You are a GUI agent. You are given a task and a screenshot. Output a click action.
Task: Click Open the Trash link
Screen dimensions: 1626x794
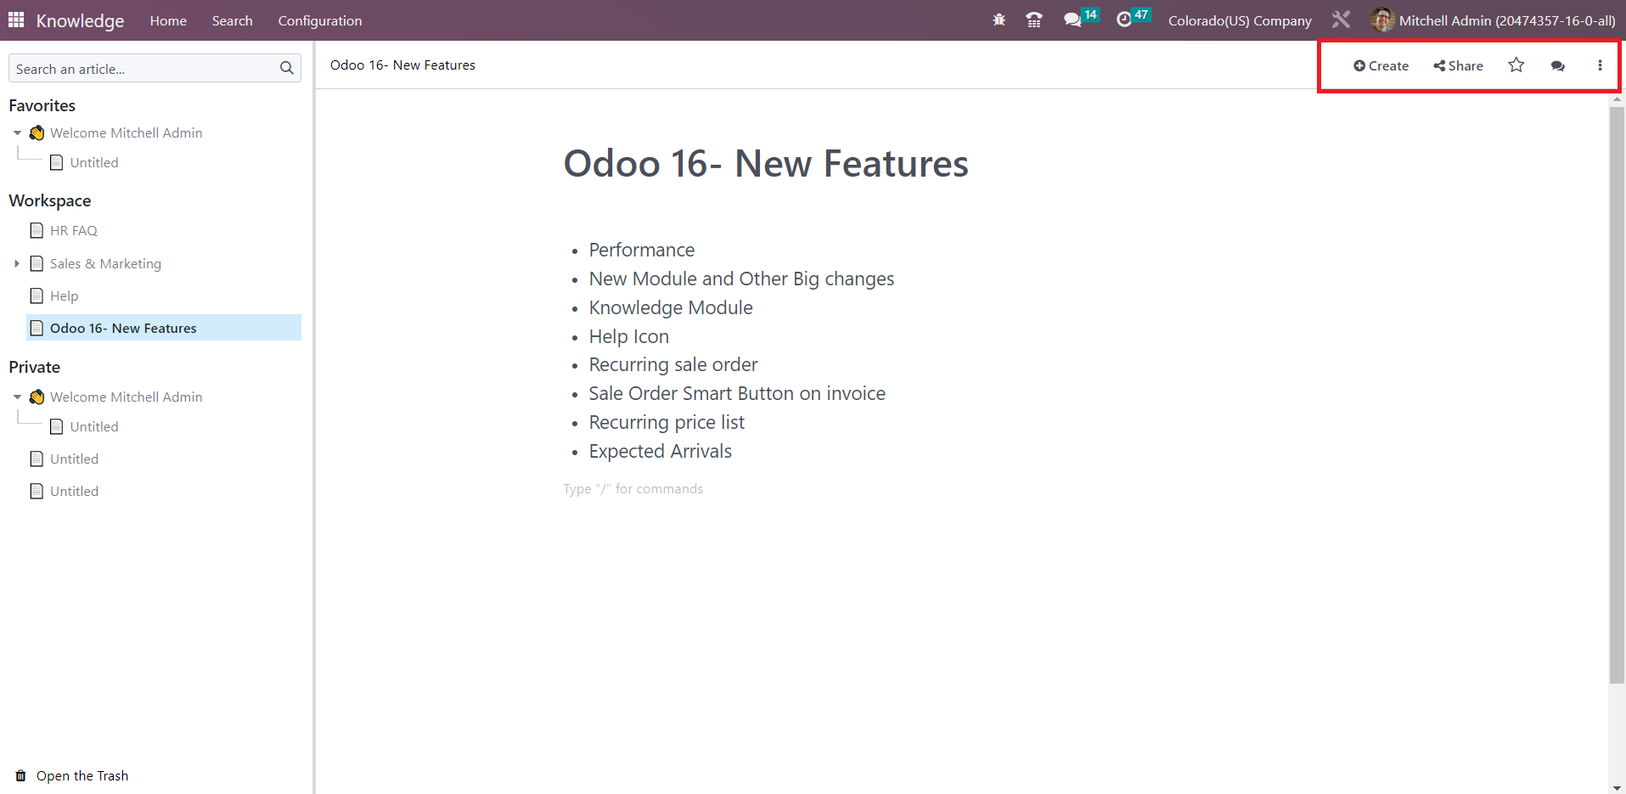(x=82, y=775)
